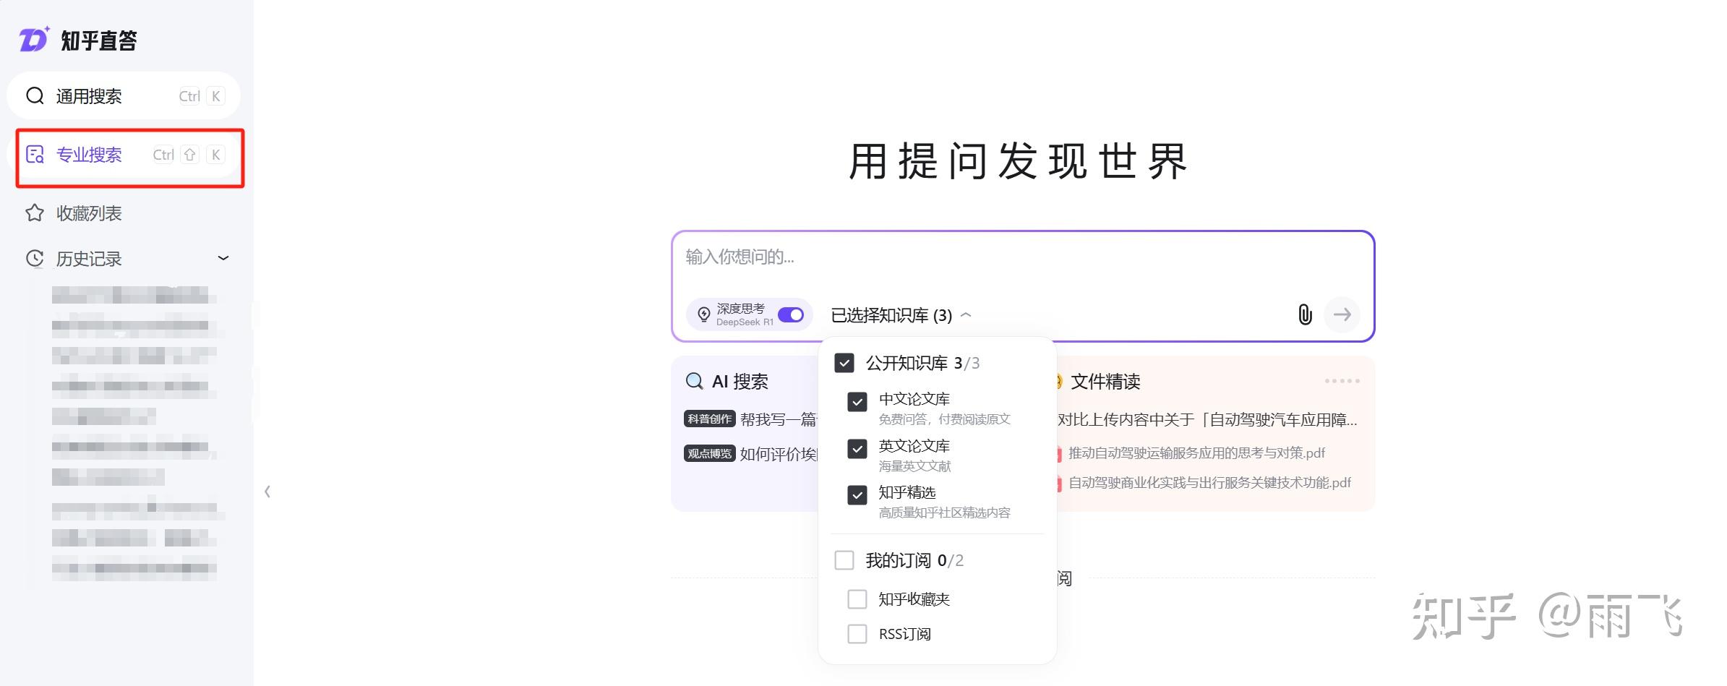Check the RSS订阅 checkbox
The width and height of the screenshot is (1727, 686).
(857, 634)
